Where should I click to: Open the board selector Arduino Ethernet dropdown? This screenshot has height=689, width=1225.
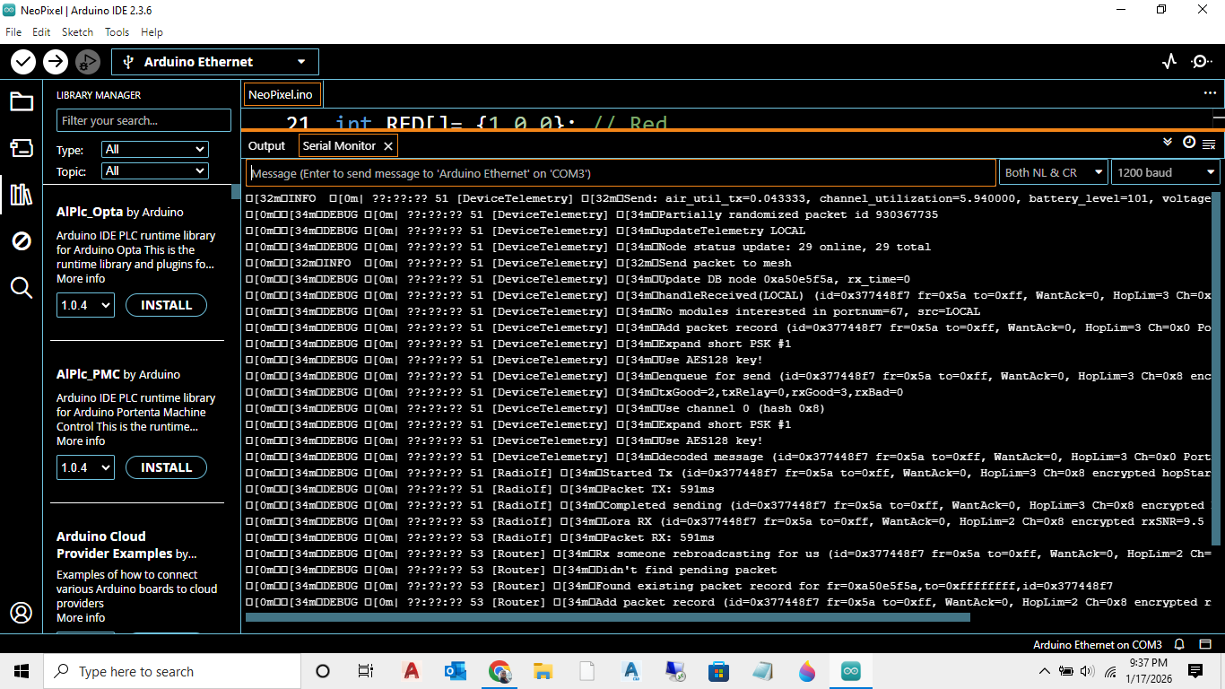coord(215,62)
